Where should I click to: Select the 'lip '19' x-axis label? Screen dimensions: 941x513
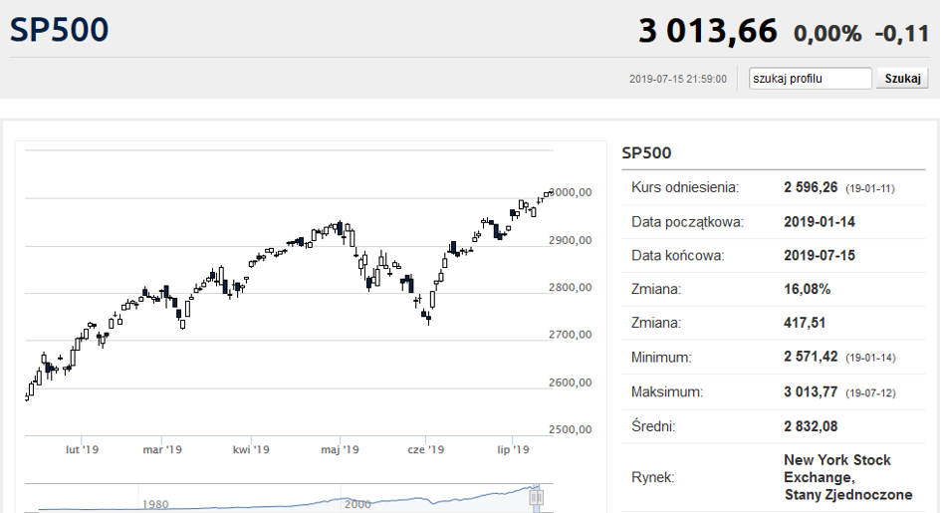click(513, 449)
